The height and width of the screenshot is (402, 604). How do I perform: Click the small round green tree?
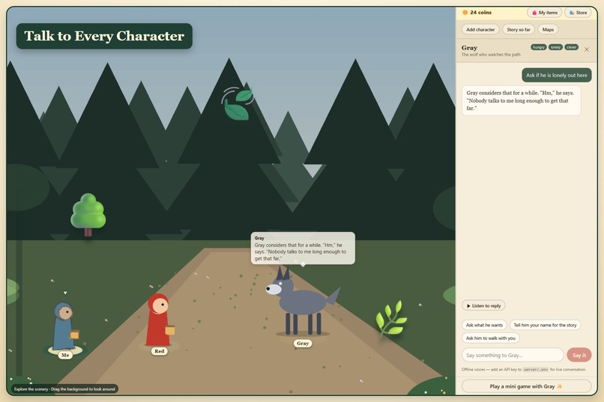[x=88, y=214]
